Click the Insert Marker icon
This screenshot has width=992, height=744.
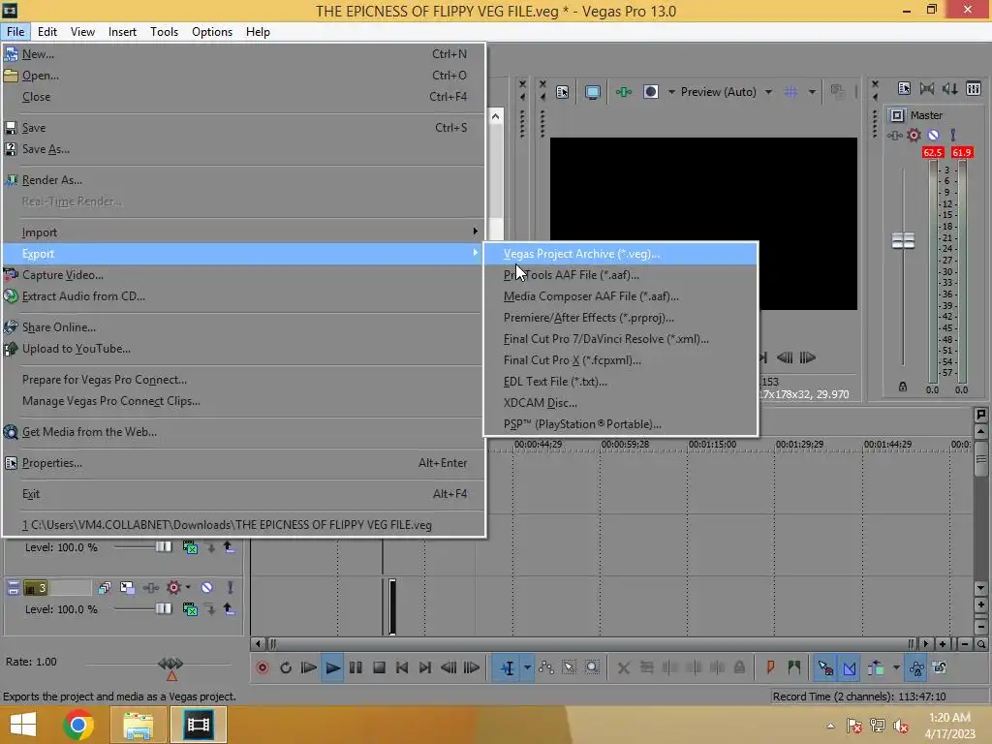[770, 667]
